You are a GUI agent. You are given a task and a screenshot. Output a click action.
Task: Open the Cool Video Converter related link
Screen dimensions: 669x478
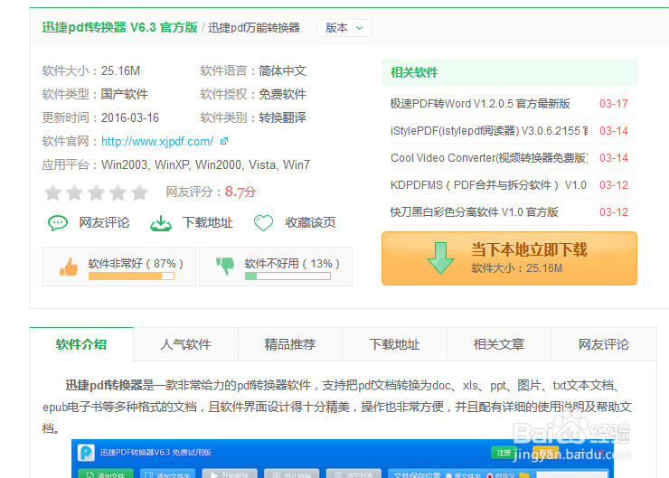[x=489, y=158]
